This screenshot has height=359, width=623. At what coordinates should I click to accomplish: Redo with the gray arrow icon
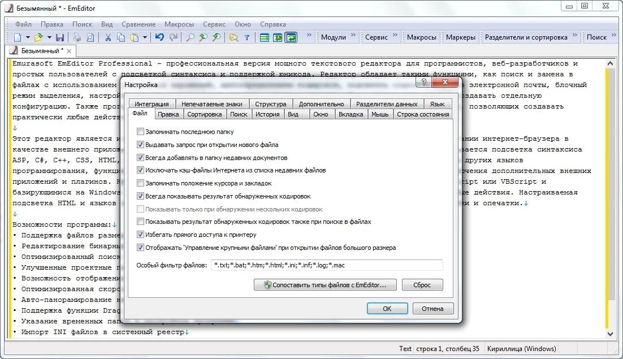point(173,37)
